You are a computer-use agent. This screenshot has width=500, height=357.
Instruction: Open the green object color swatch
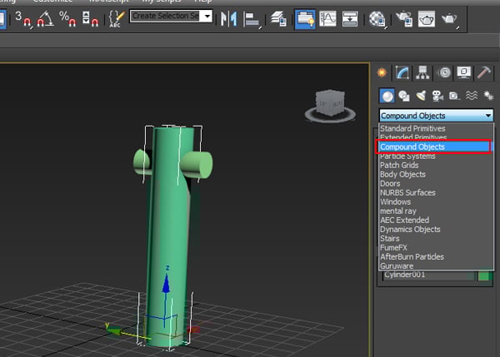[x=484, y=275]
